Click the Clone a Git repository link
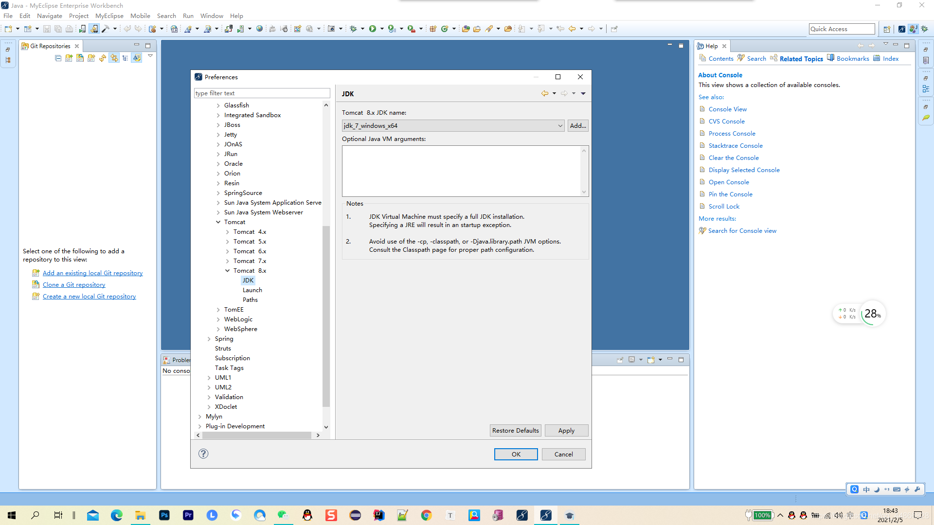 (x=74, y=285)
